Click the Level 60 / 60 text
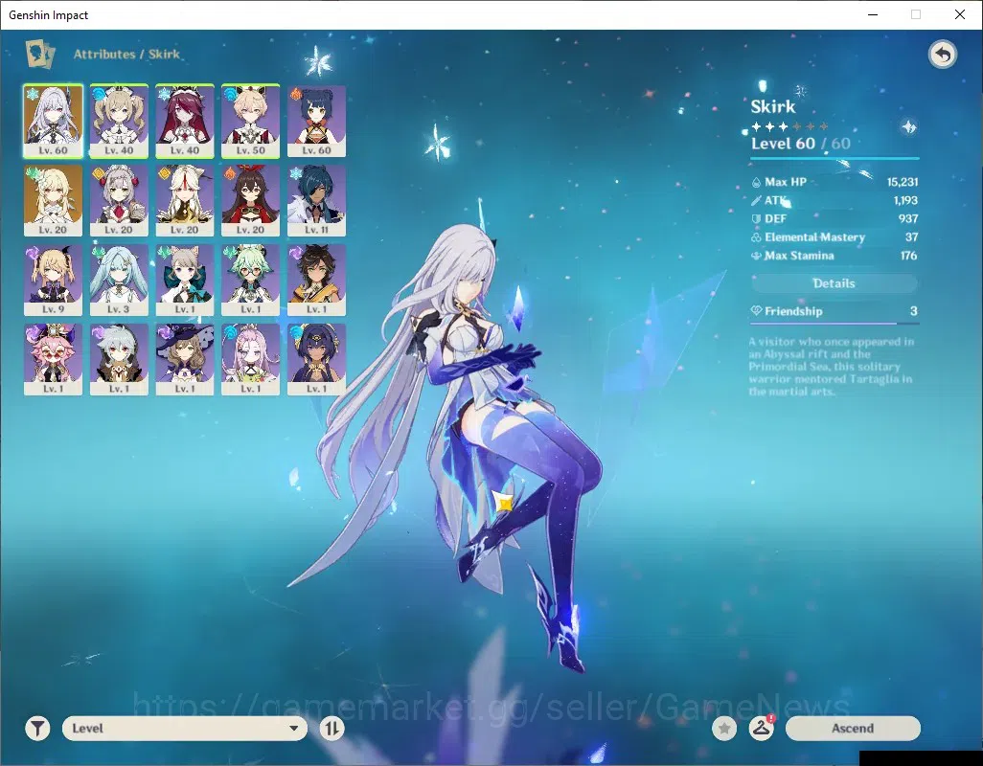Image resolution: width=983 pixels, height=766 pixels. coord(801,144)
